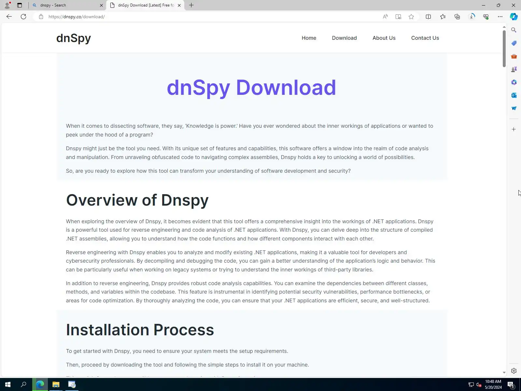
Task: Open sidebar Outlook icon
Action: click(514, 95)
